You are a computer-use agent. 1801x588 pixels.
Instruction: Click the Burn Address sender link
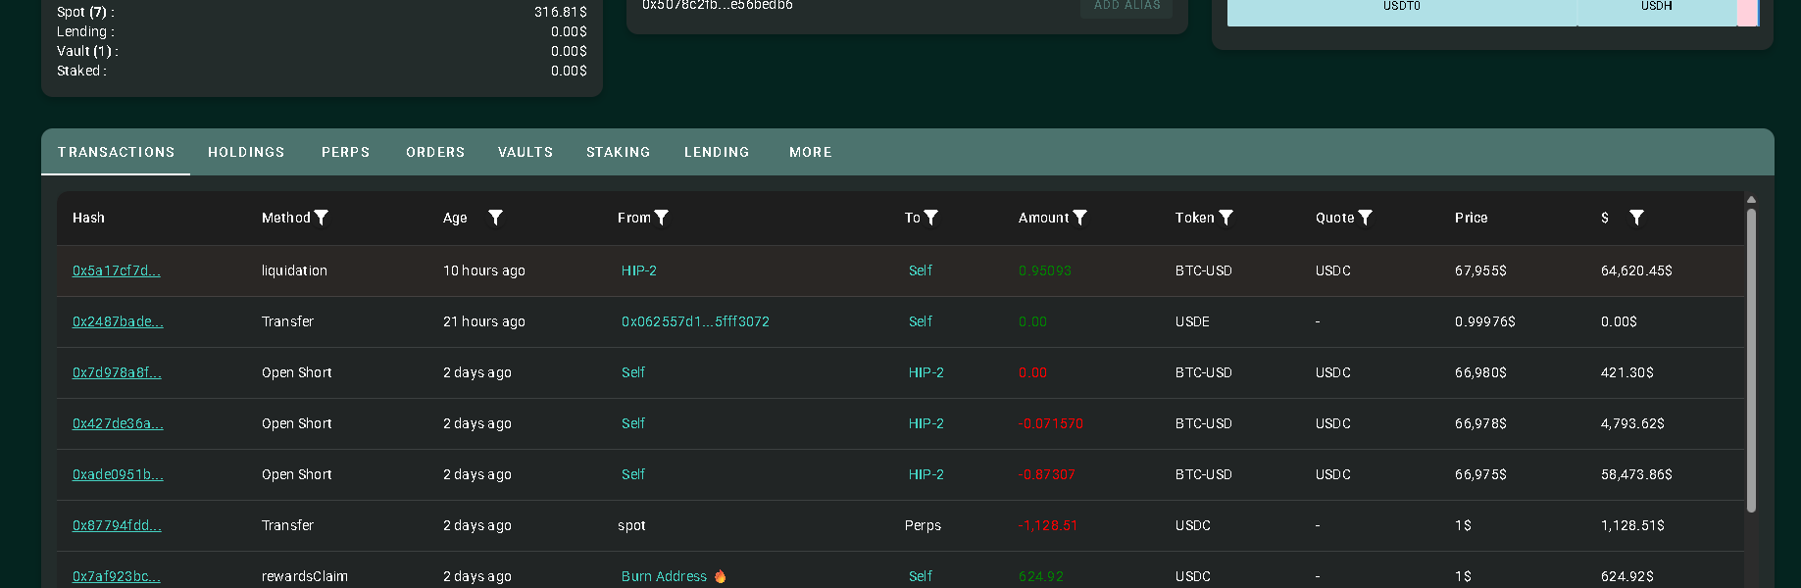(x=664, y=576)
